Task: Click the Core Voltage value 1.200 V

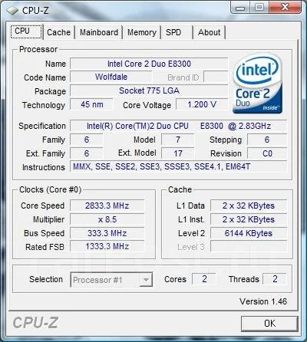Action: 202,104
